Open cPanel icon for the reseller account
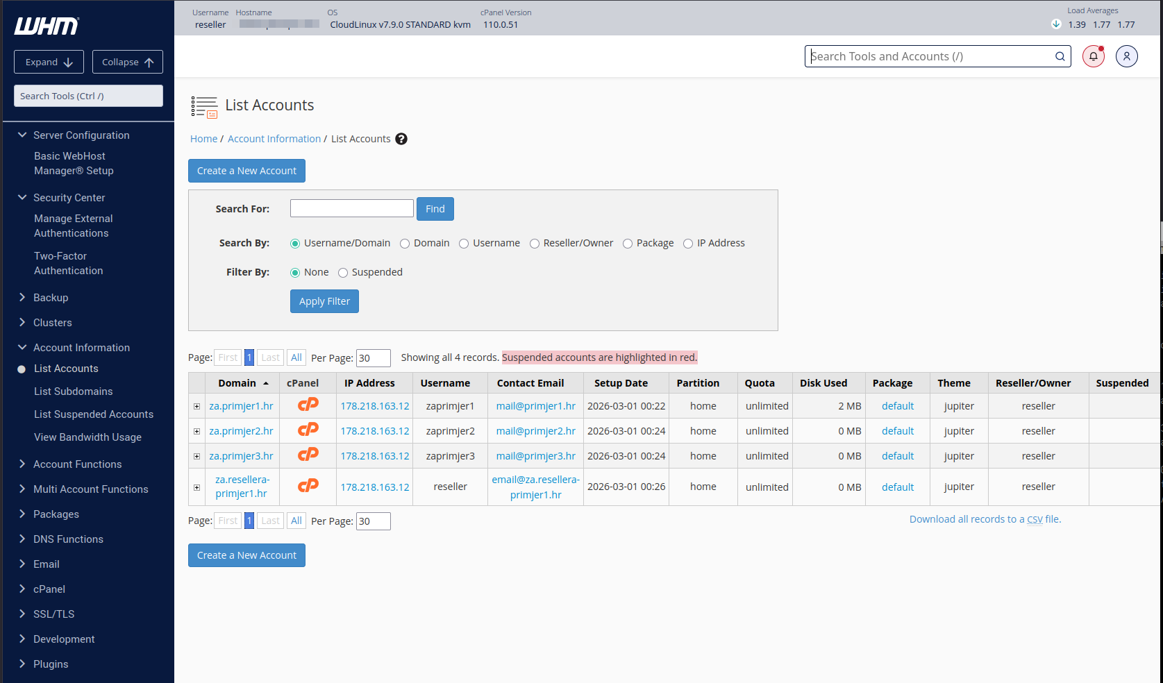 [308, 487]
